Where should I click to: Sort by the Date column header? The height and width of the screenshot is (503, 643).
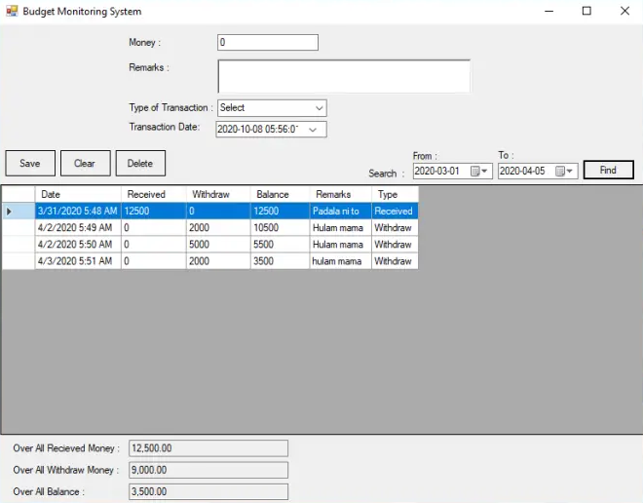pos(78,194)
